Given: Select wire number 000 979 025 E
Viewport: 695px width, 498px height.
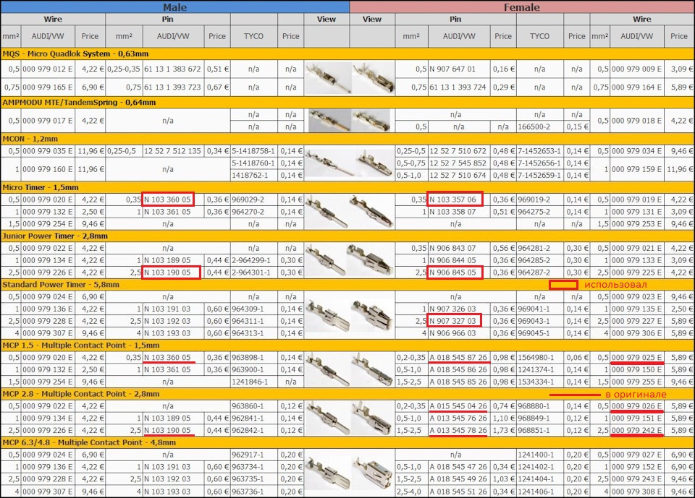Looking at the screenshot, I should [636, 357].
